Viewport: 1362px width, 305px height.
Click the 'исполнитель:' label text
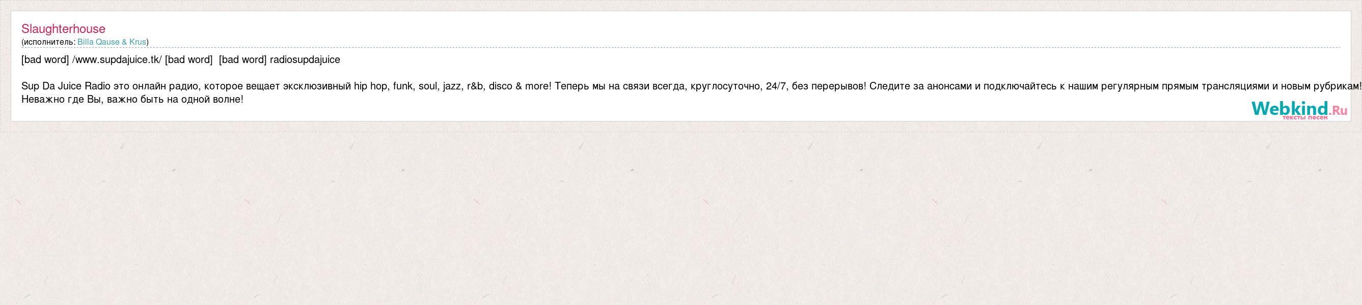tap(50, 42)
